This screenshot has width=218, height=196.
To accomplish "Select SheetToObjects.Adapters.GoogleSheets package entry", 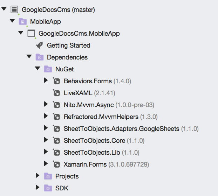I will tap(131, 129).
